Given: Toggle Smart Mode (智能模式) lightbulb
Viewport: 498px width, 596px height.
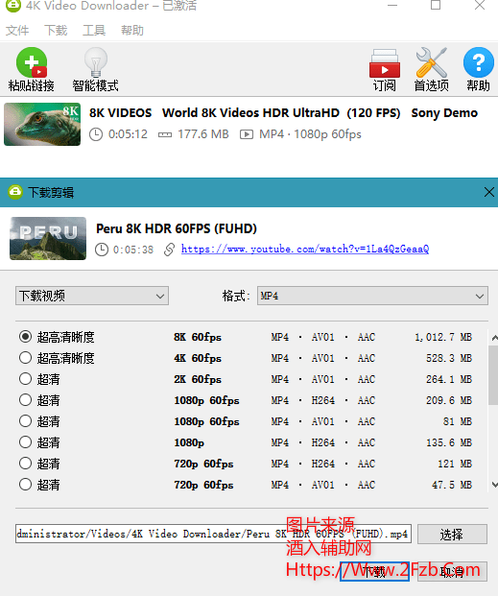Looking at the screenshot, I should pyautogui.click(x=95, y=62).
